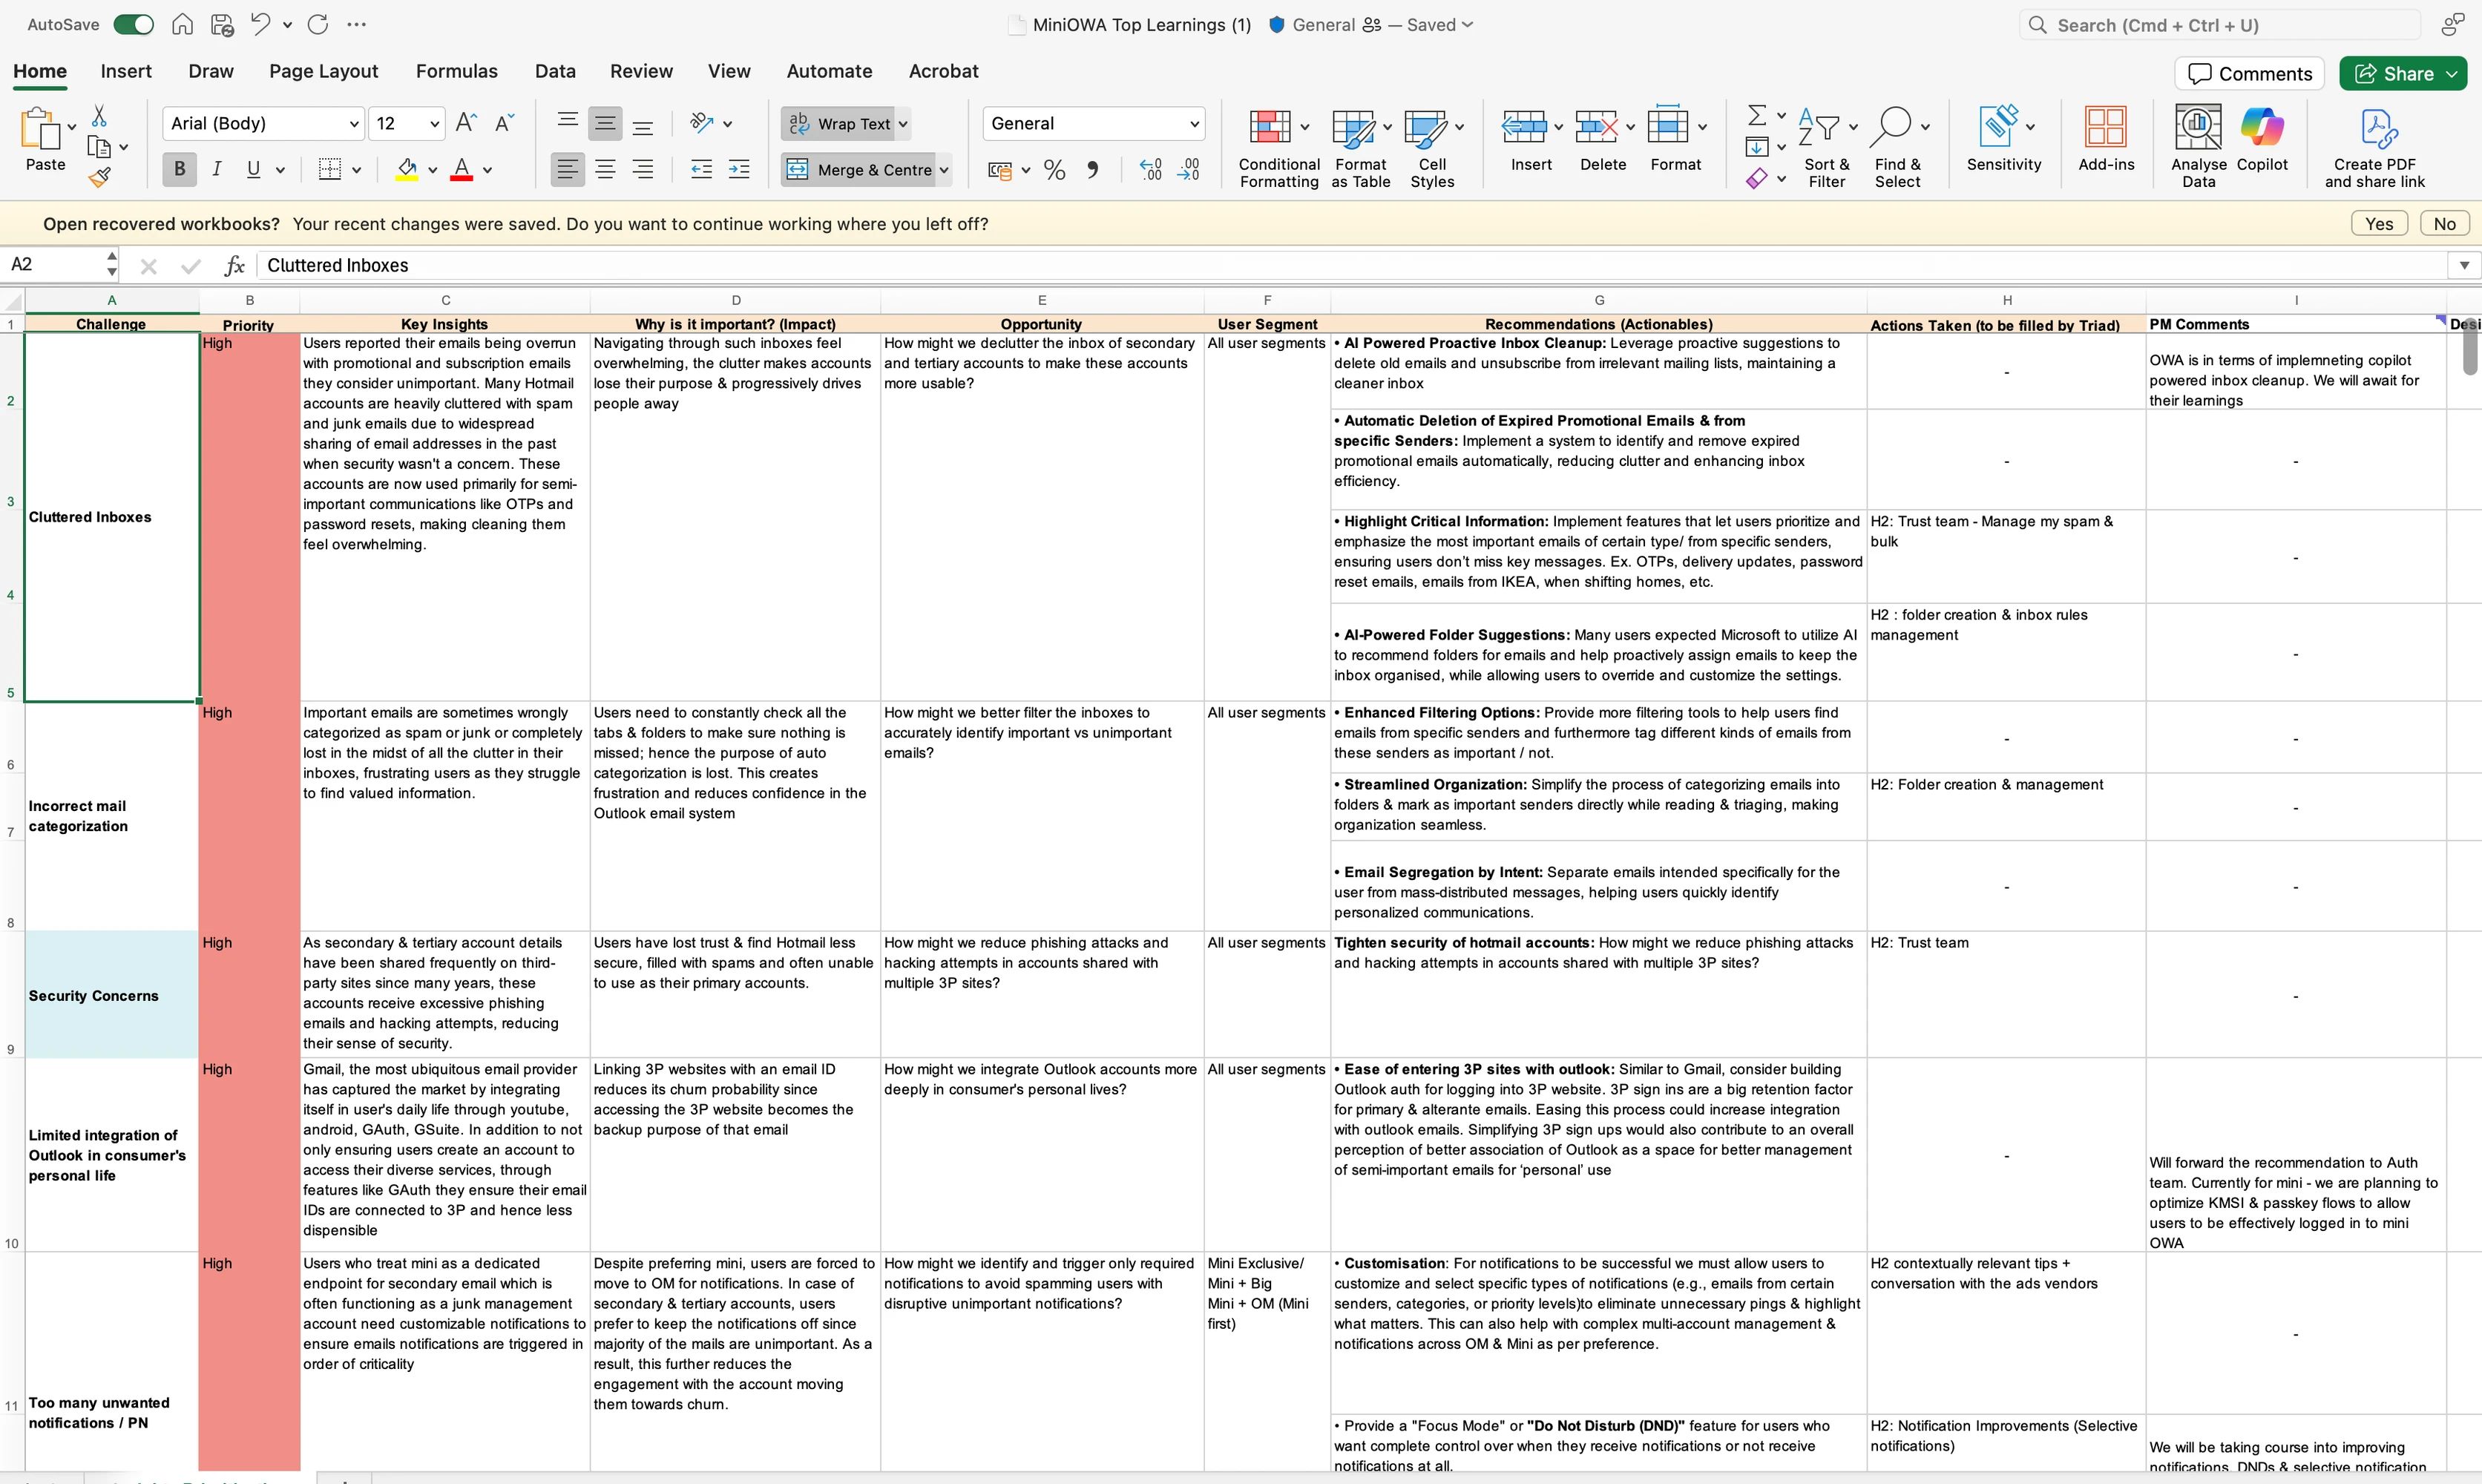The image size is (2482, 1484).
Task: Toggle Italic formatting
Action: click(217, 169)
